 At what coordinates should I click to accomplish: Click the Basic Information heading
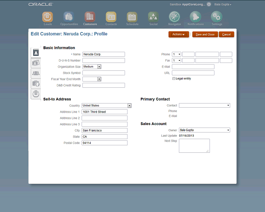tap(59, 48)
